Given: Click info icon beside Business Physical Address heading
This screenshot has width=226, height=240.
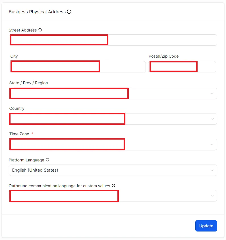Looking at the screenshot, I should (x=69, y=12).
